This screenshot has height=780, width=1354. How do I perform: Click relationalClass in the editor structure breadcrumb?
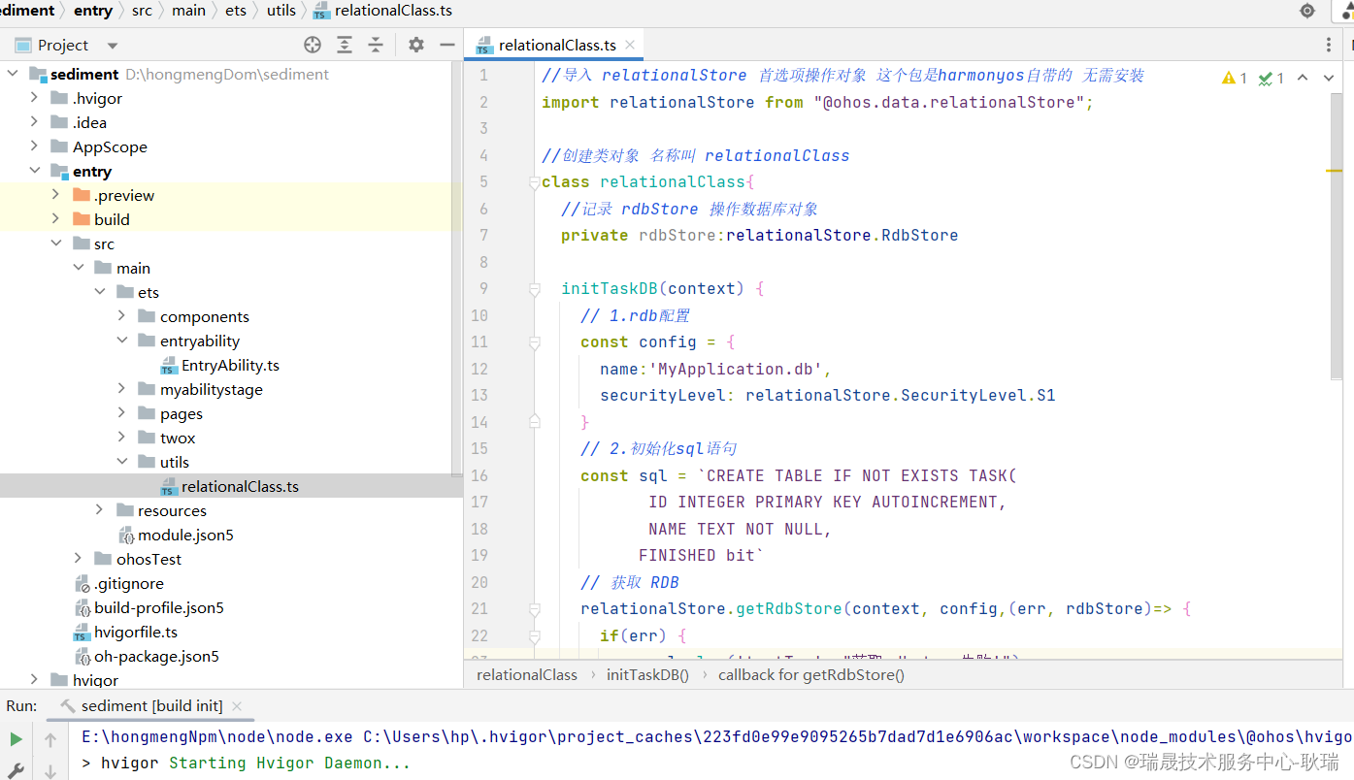[x=527, y=675]
